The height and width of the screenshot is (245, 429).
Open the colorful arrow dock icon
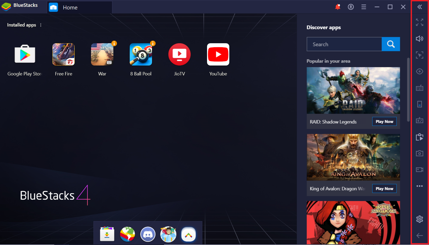click(x=188, y=235)
